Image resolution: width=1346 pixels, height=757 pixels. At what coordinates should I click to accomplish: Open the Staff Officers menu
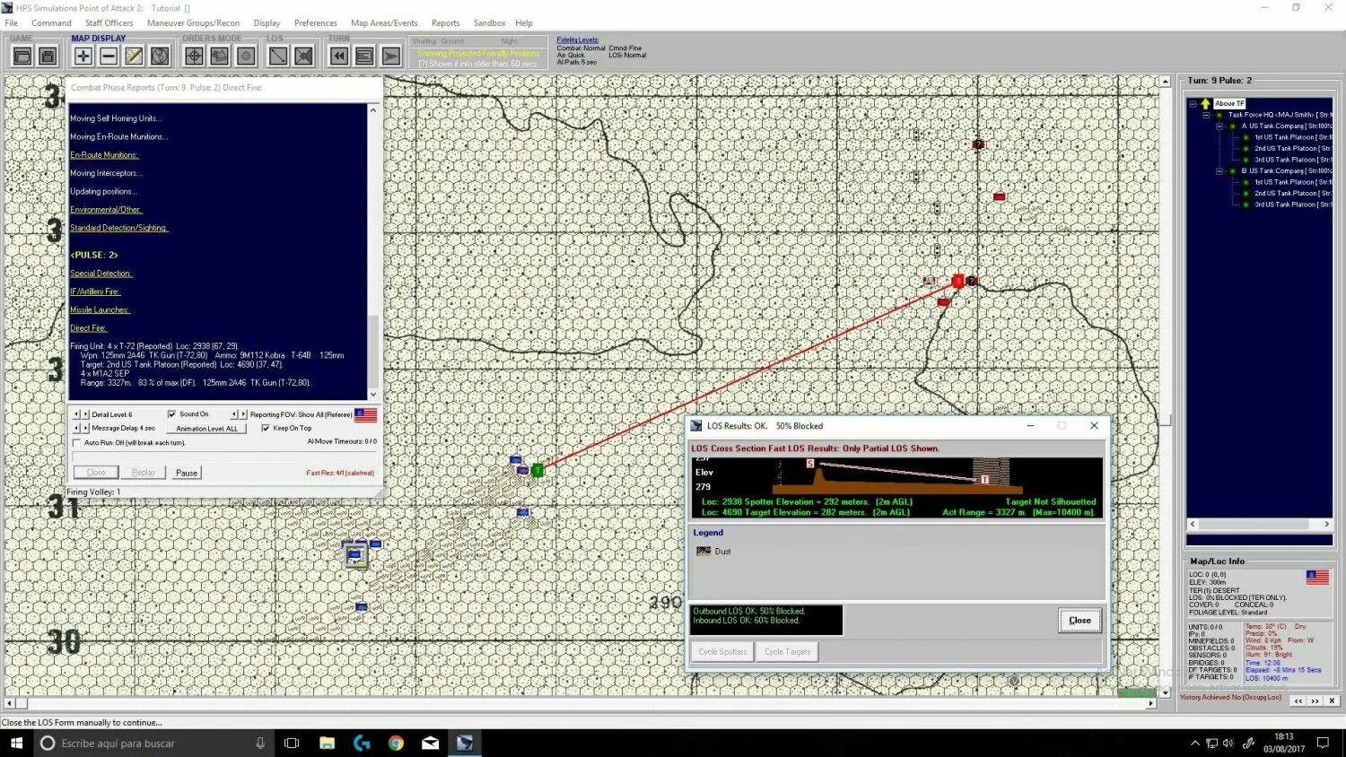point(109,23)
